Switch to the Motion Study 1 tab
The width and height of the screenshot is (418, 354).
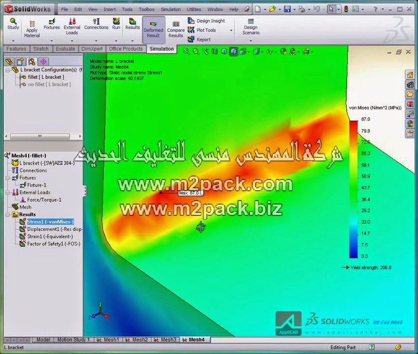(74, 340)
